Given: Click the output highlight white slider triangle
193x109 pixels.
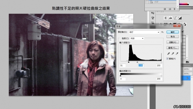Looking at the screenshot, I should tap(161, 76).
